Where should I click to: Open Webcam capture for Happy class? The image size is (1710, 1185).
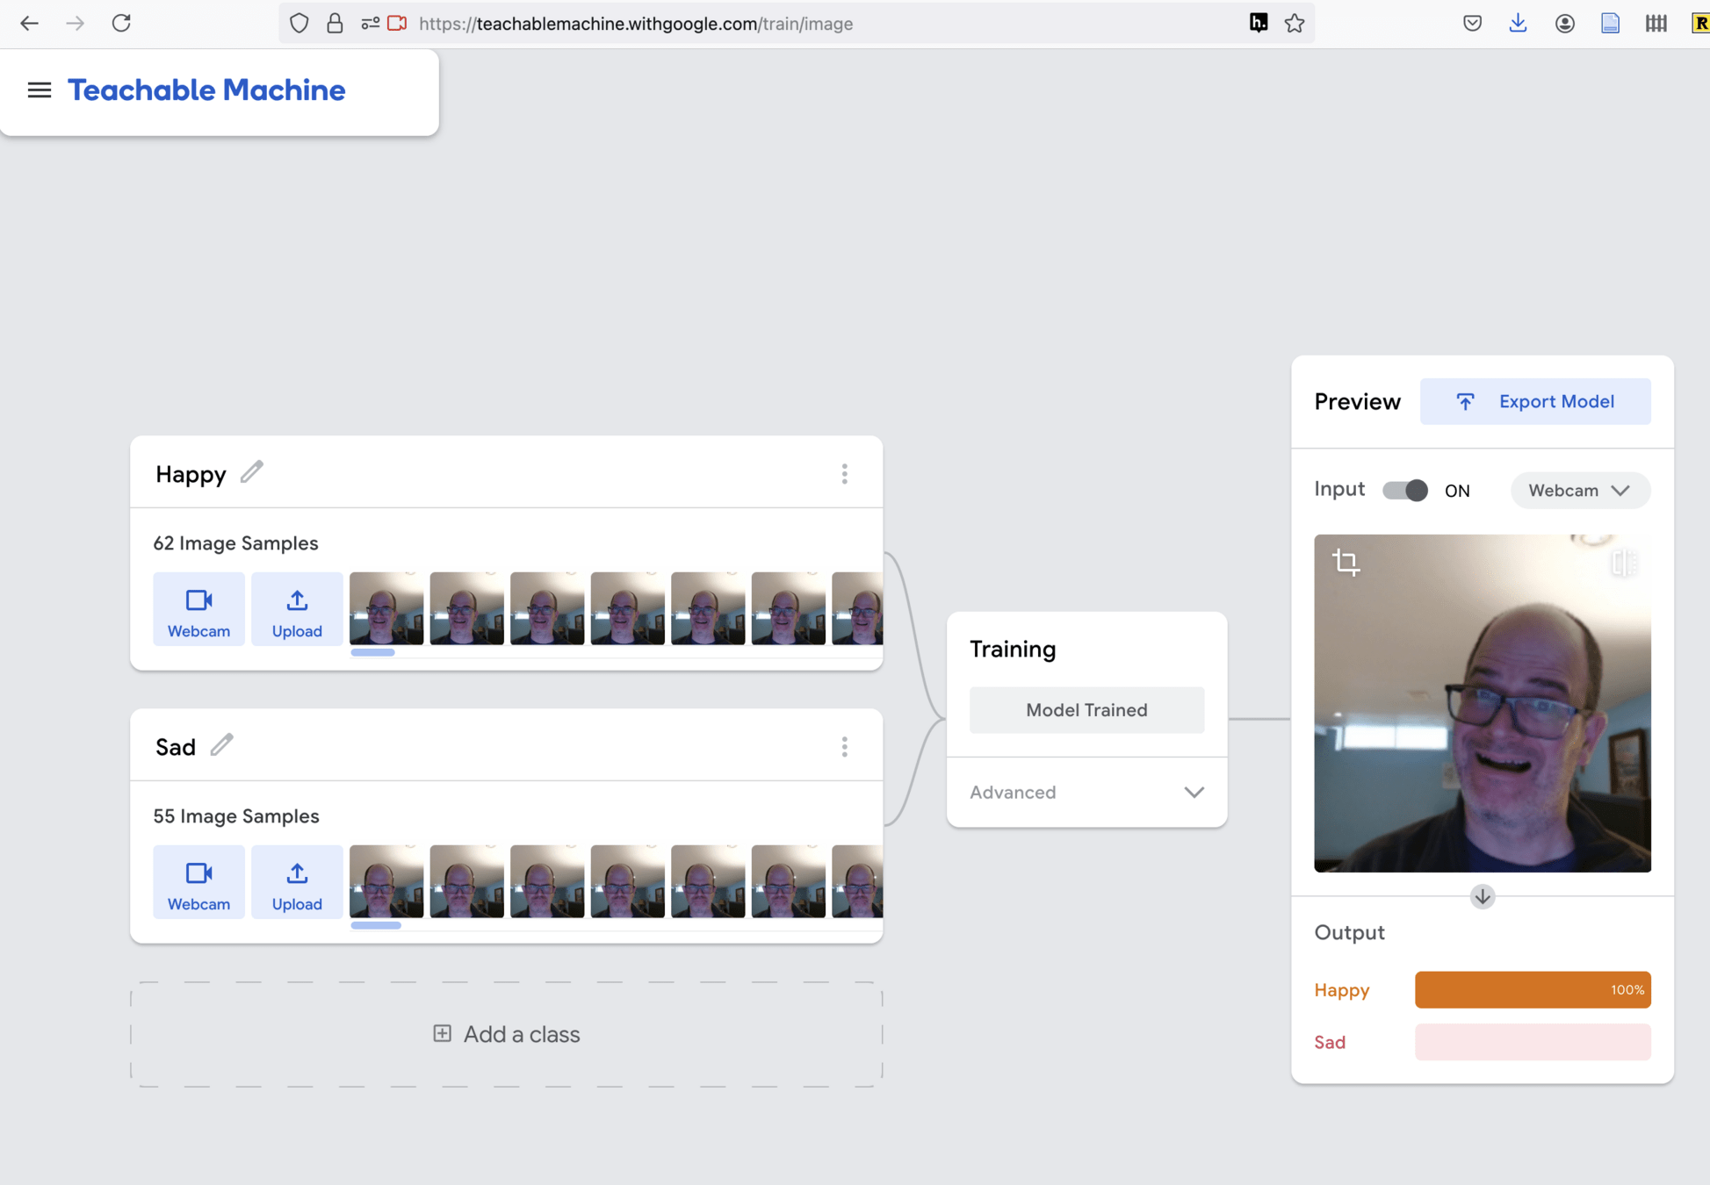[198, 610]
